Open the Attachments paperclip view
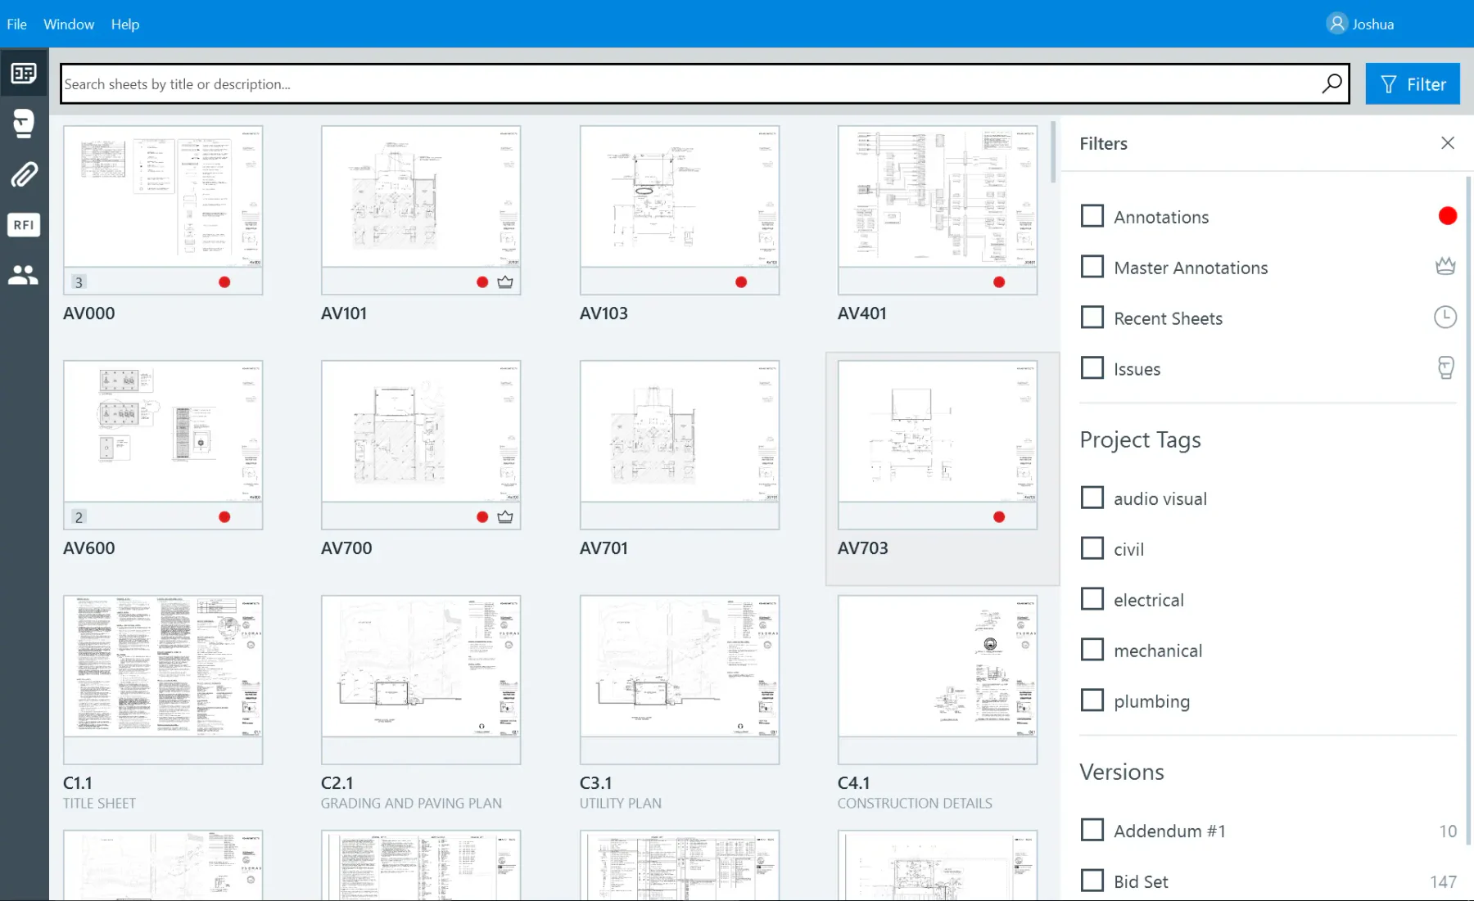The height and width of the screenshot is (901, 1474). pos(24,174)
